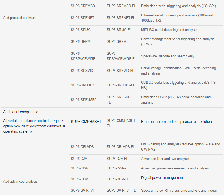Image resolution: width=224 pixels, height=195 pixels.
Task: Select the SUP6-SRENET-FL license cell
Action: click(121, 18)
